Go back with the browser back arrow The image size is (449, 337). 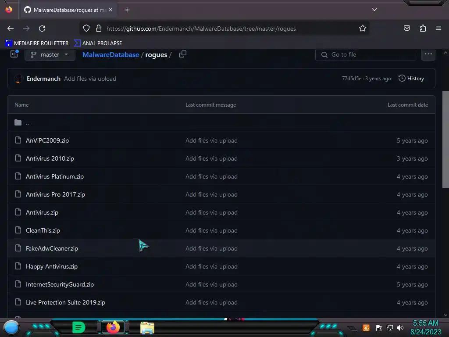[x=11, y=29]
